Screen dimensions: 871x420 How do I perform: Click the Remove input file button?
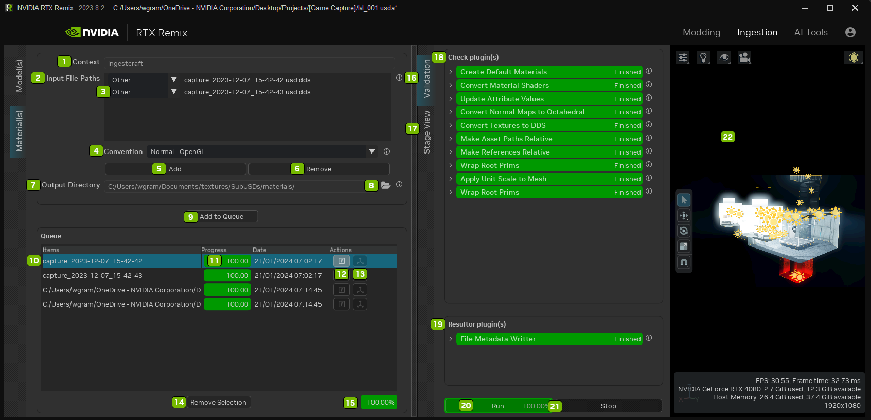pyautogui.click(x=319, y=169)
